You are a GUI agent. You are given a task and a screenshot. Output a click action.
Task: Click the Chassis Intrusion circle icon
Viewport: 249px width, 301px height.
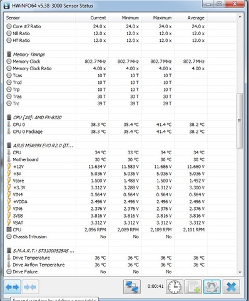(x=9, y=236)
